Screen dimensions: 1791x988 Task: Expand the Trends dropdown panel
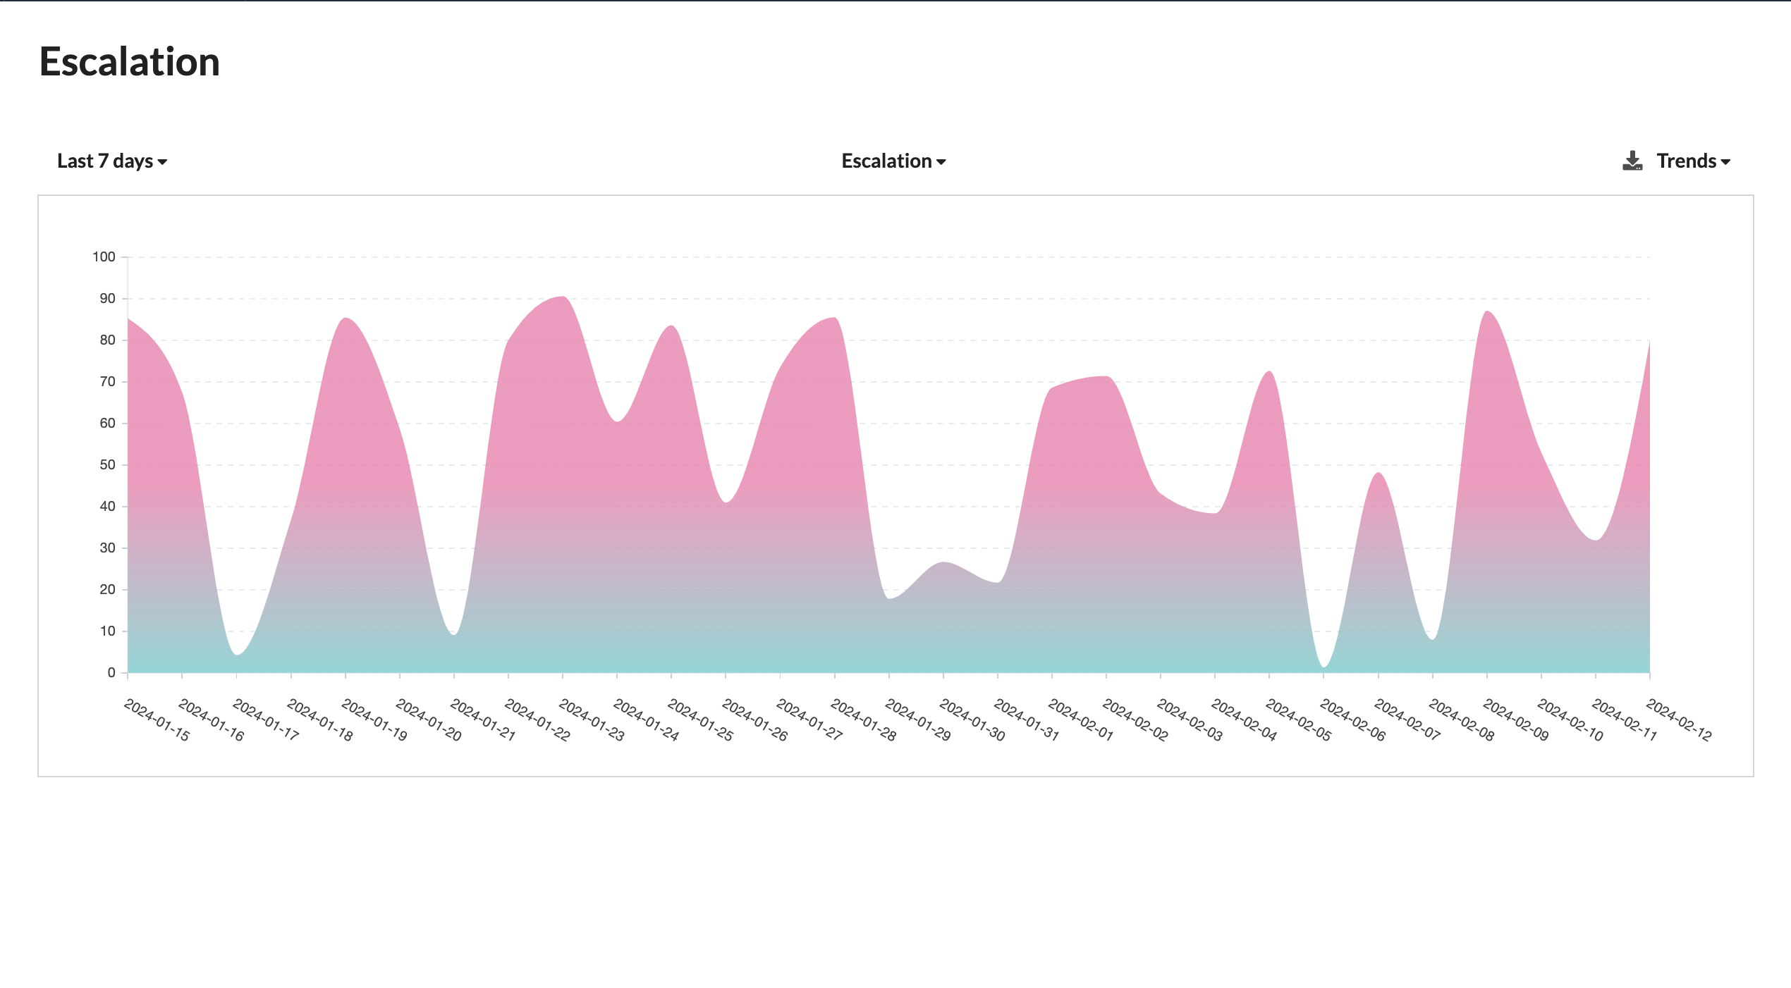coord(1692,159)
